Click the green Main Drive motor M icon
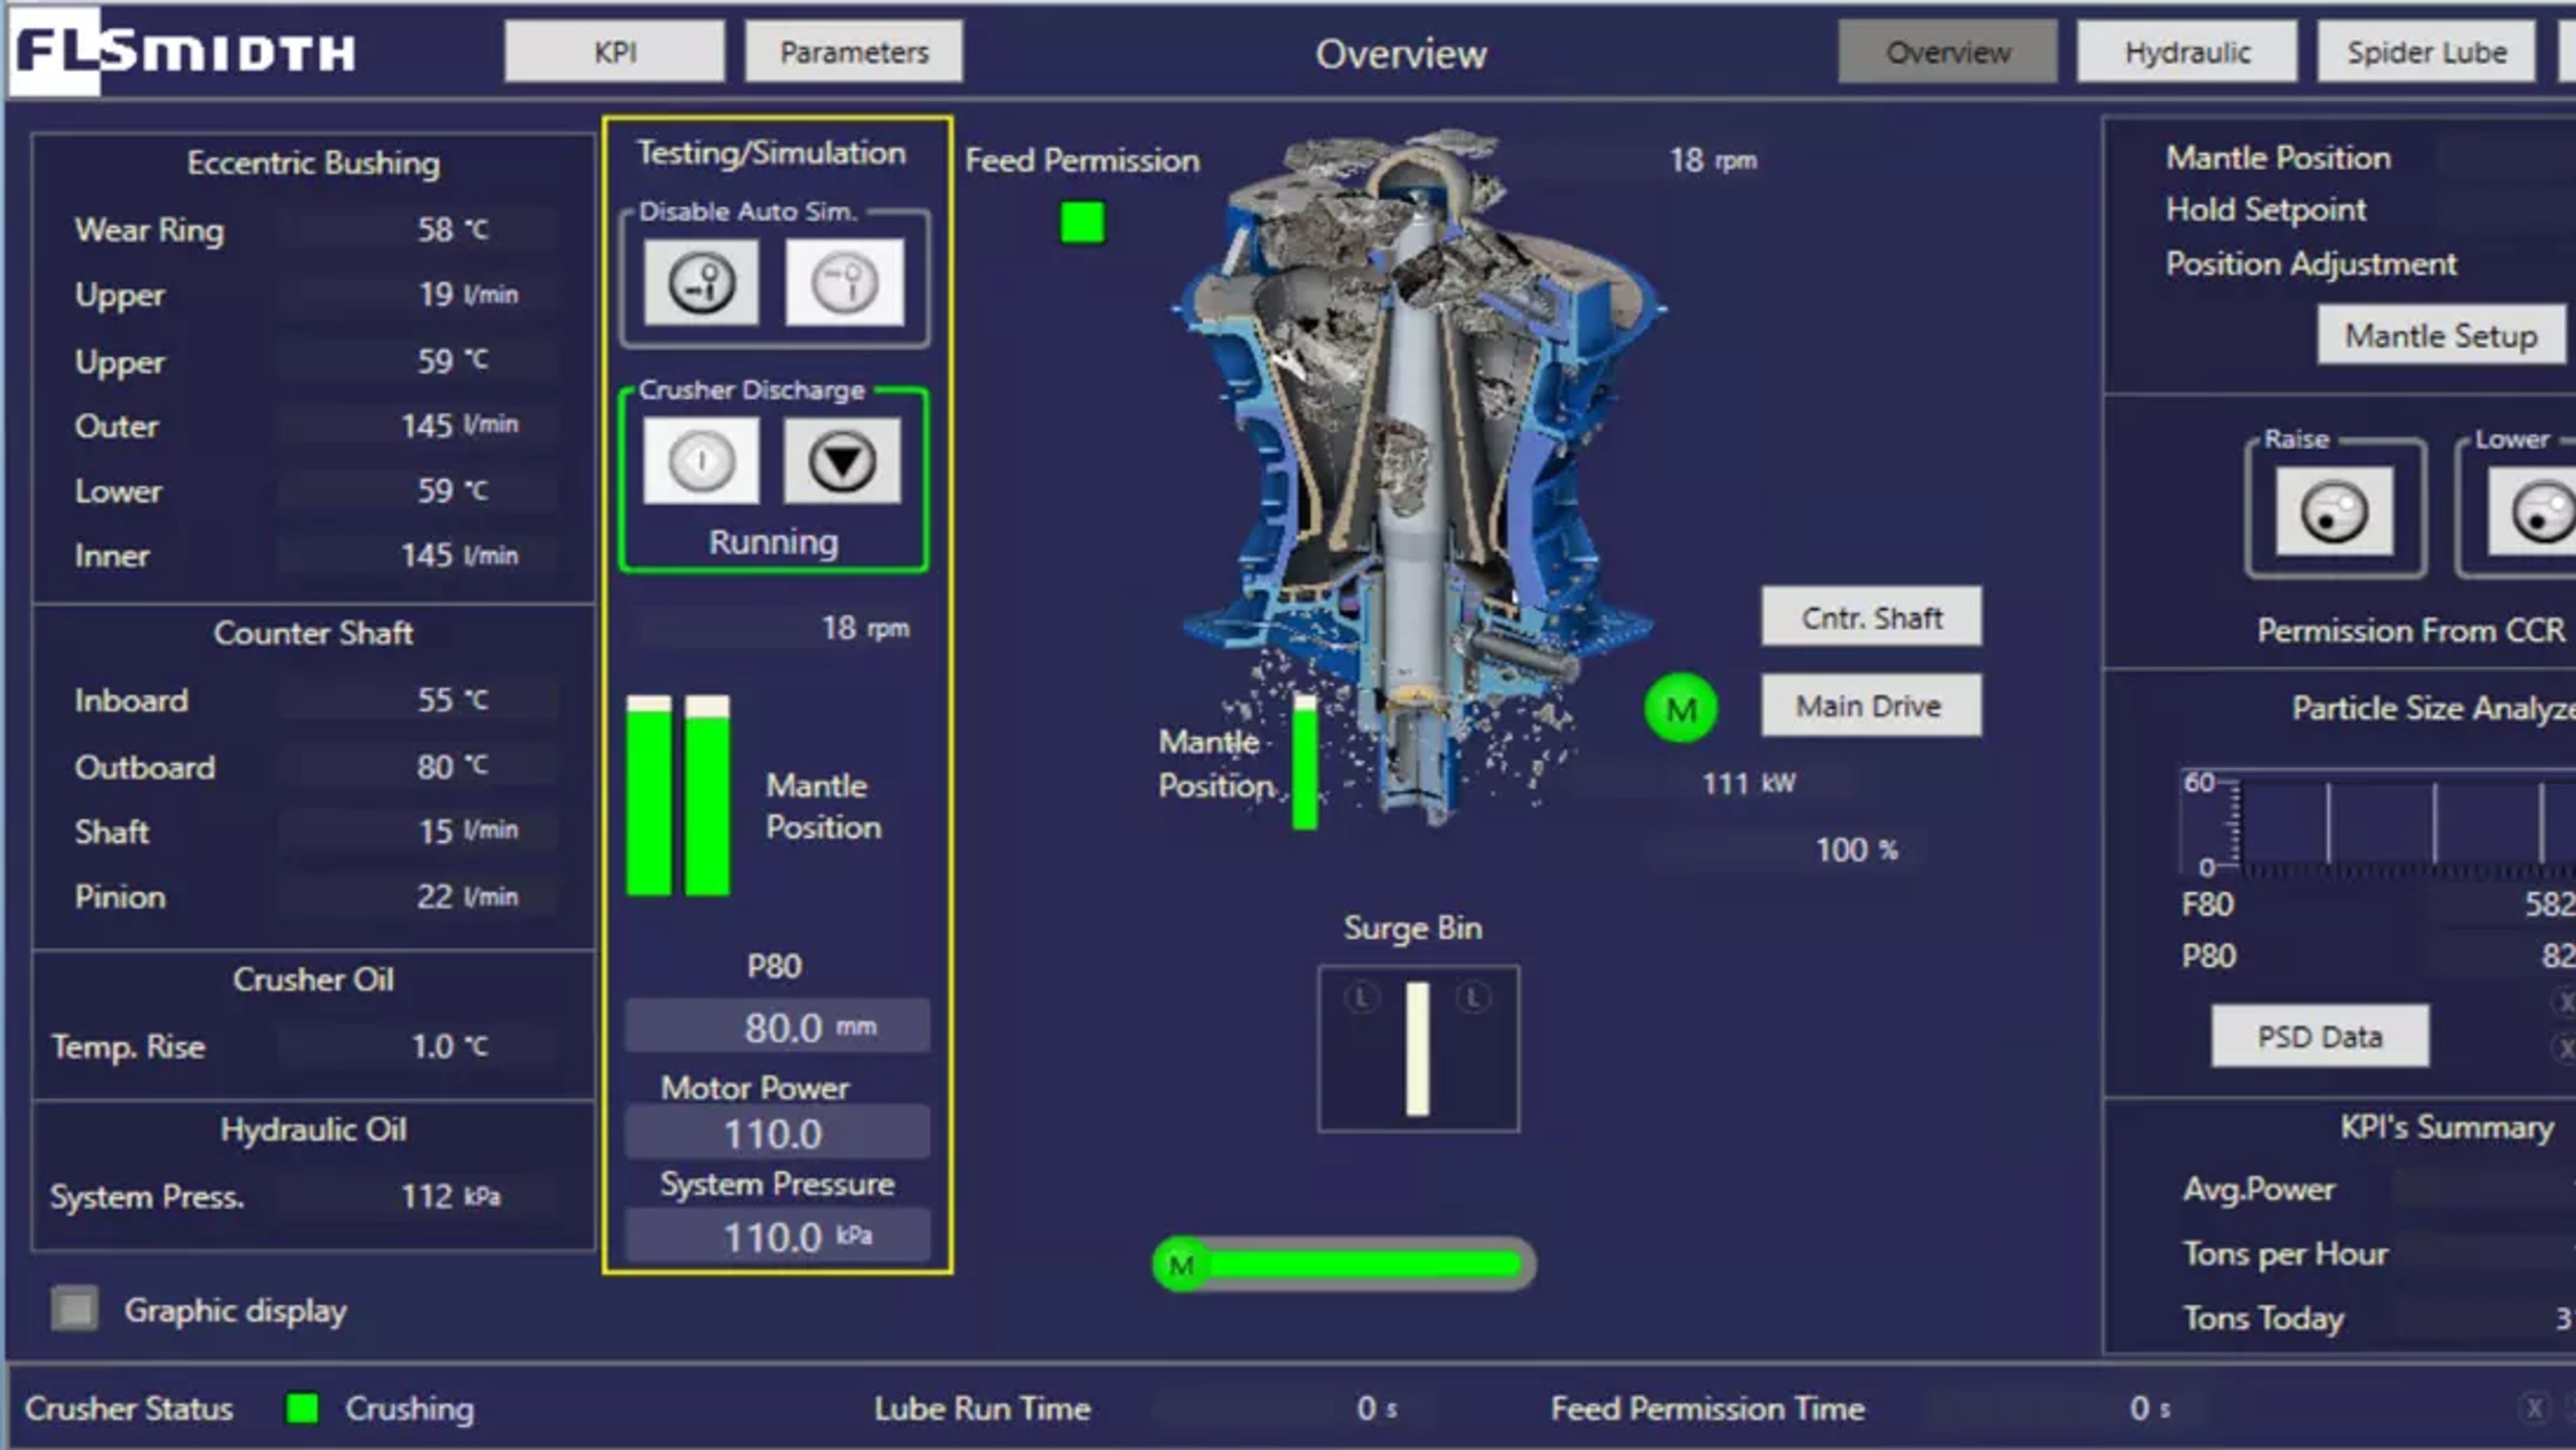This screenshot has width=2576, height=1450. (1682, 709)
